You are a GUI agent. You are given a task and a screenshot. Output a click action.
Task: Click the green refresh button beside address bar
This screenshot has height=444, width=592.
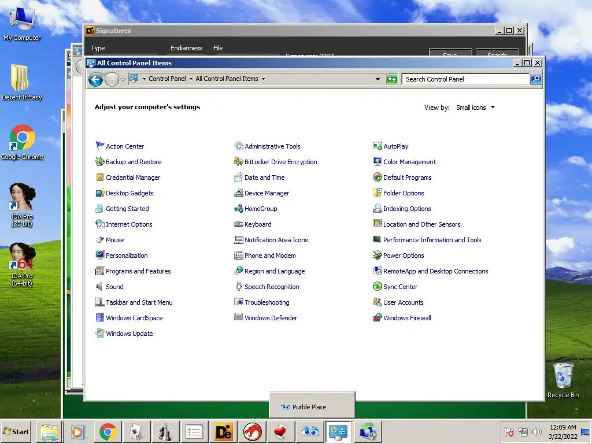(393, 79)
